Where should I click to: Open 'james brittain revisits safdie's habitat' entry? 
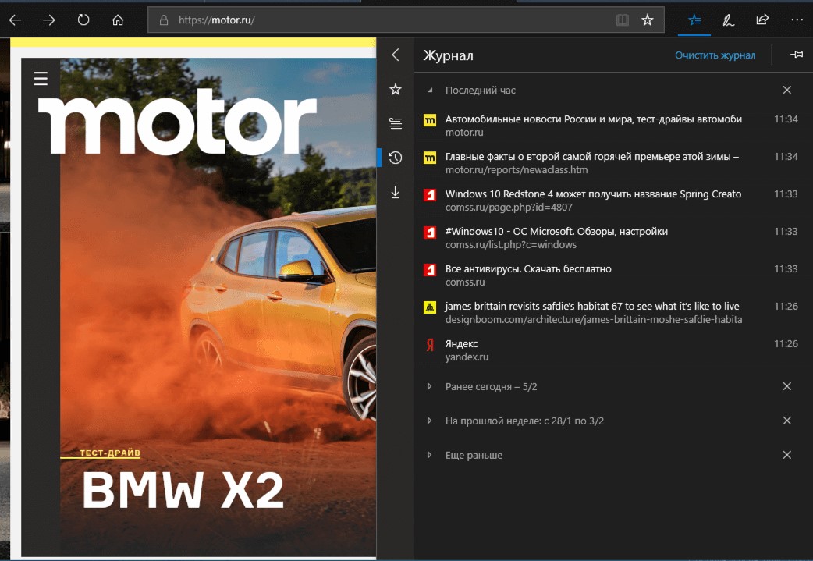[x=610, y=312]
